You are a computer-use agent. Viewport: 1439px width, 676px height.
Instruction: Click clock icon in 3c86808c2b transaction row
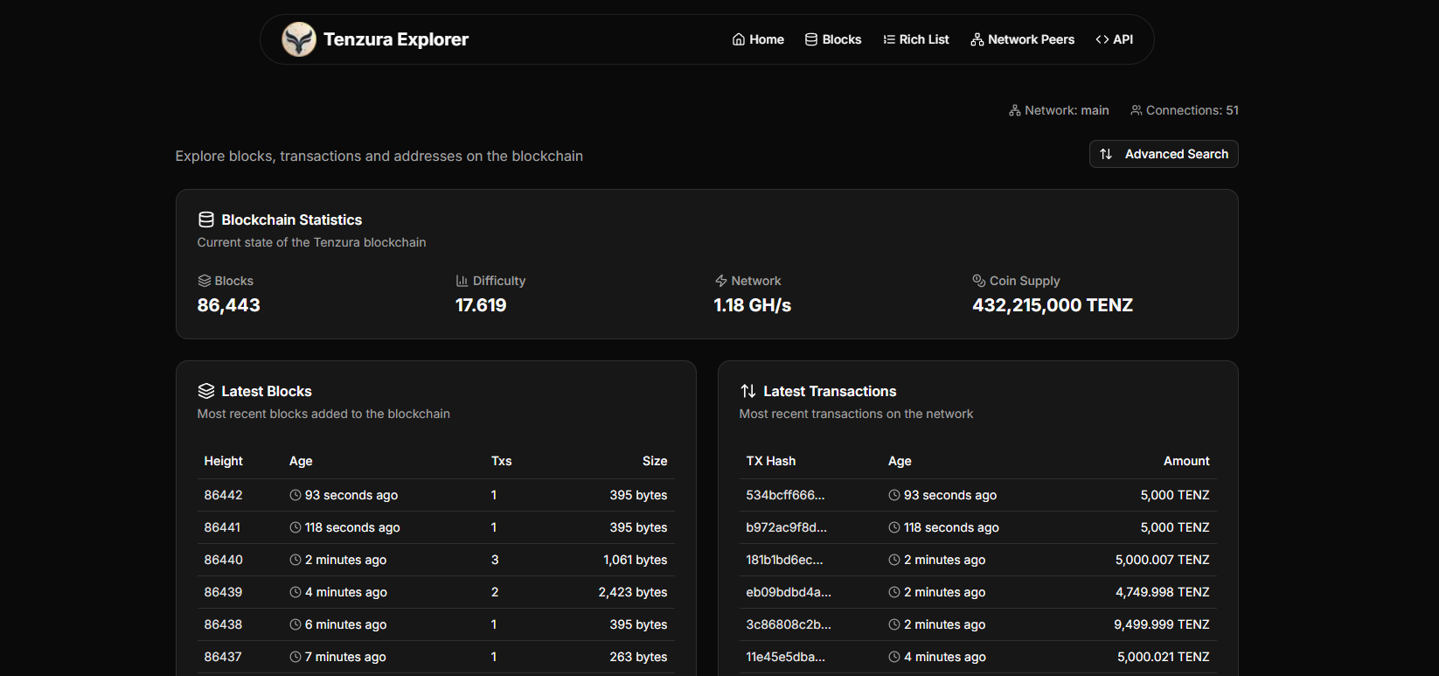[894, 624]
